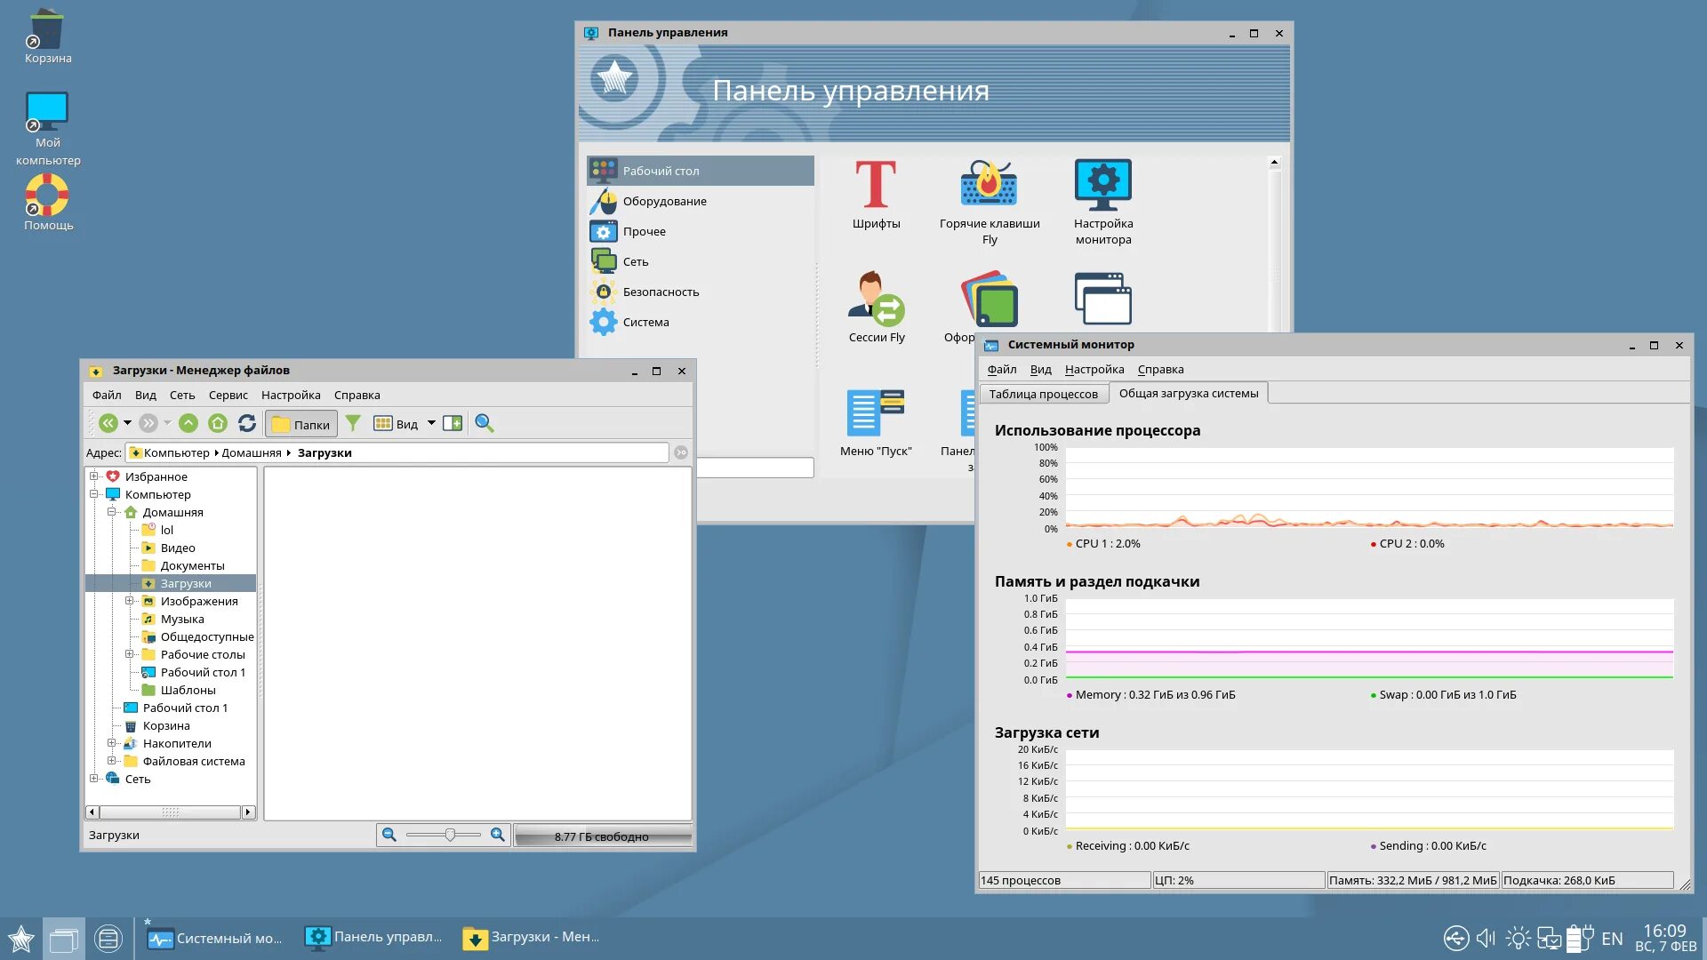Switch to Таблица процессов tab
Image resolution: width=1707 pixels, height=960 pixels.
[x=1043, y=394]
